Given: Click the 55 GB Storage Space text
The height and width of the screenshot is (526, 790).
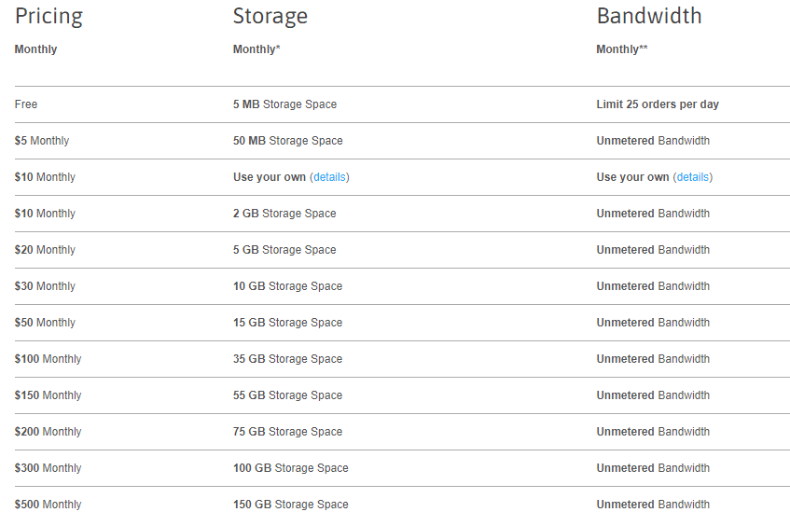Looking at the screenshot, I should [287, 395].
